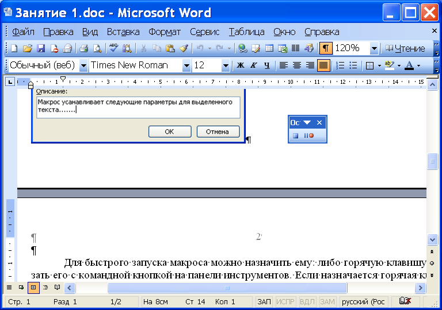Expand the Undo history arrow
Image resolution: width=442 pixels, height=310 pixels.
[x=209, y=48]
